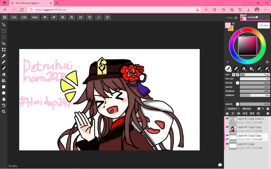This screenshot has width=271, height=169.
Task: Choose brush preset slot 1
Action: coord(228,69)
